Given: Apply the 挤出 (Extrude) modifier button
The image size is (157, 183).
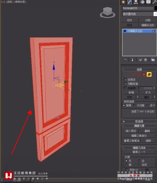Looking at the screenshot, I should coord(130,25).
